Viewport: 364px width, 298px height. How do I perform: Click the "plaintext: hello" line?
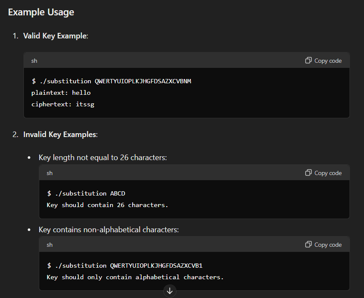click(x=61, y=93)
